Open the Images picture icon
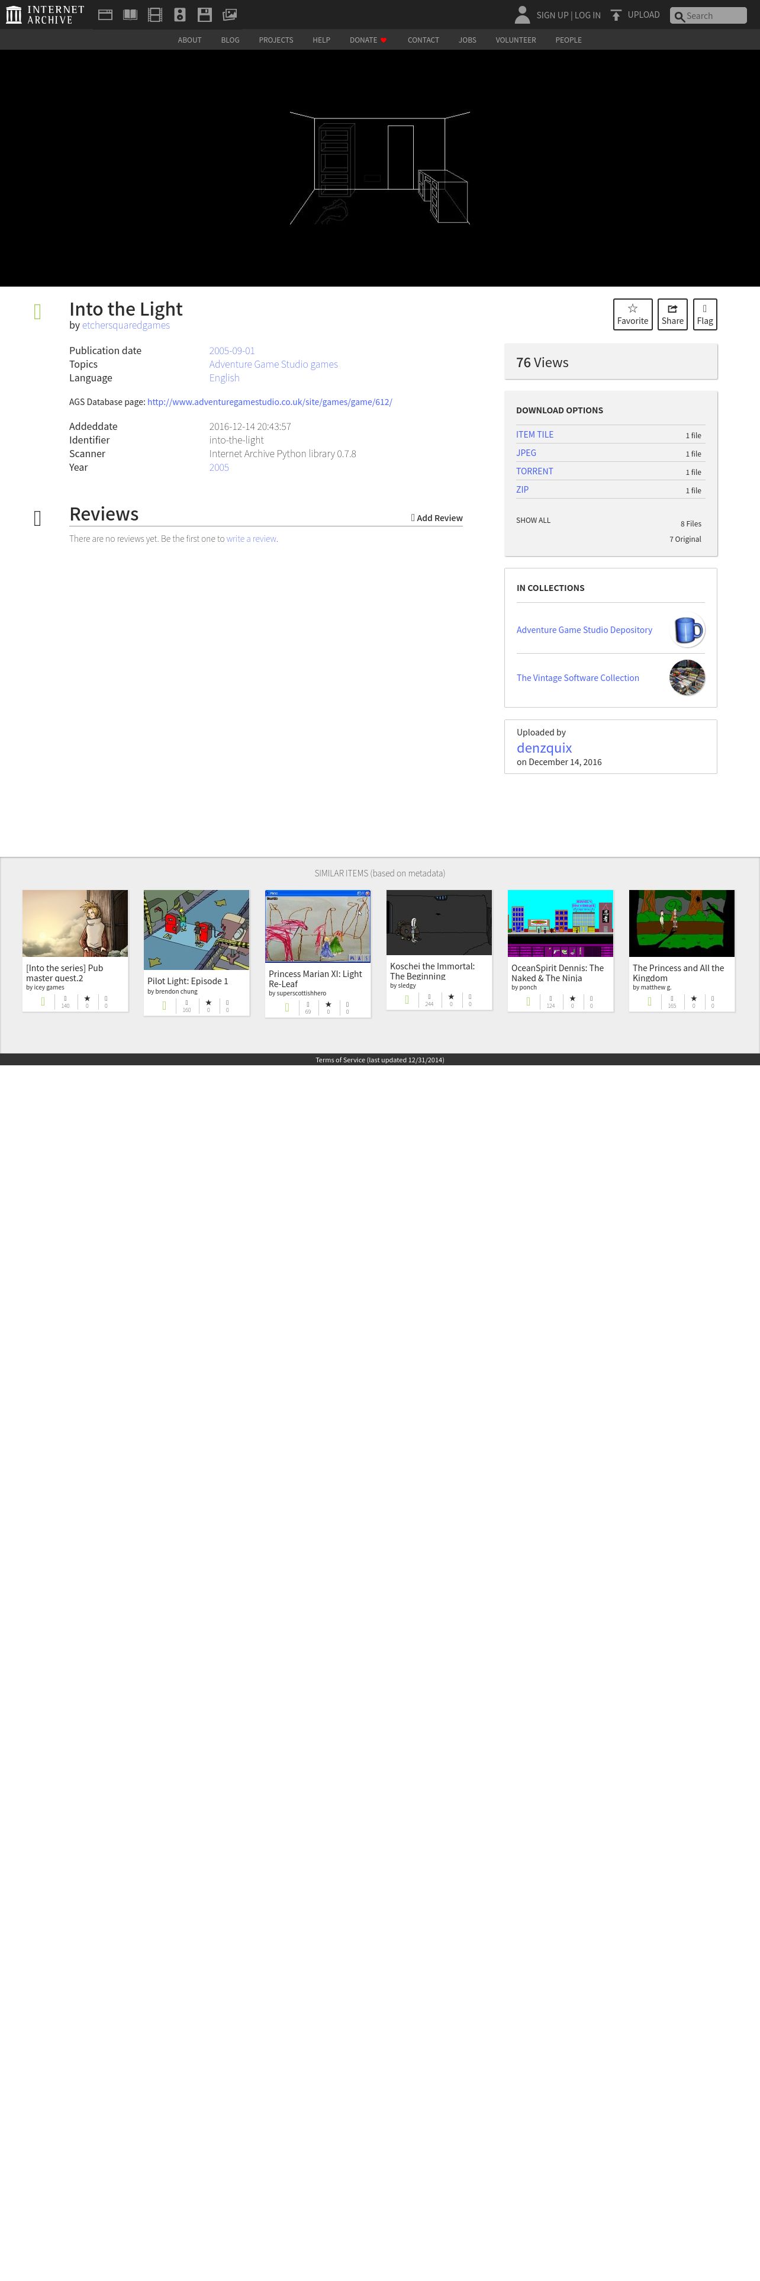760x2281 pixels. (229, 14)
